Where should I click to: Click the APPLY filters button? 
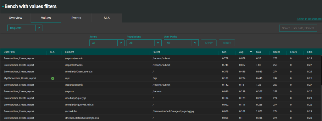click(209, 43)
